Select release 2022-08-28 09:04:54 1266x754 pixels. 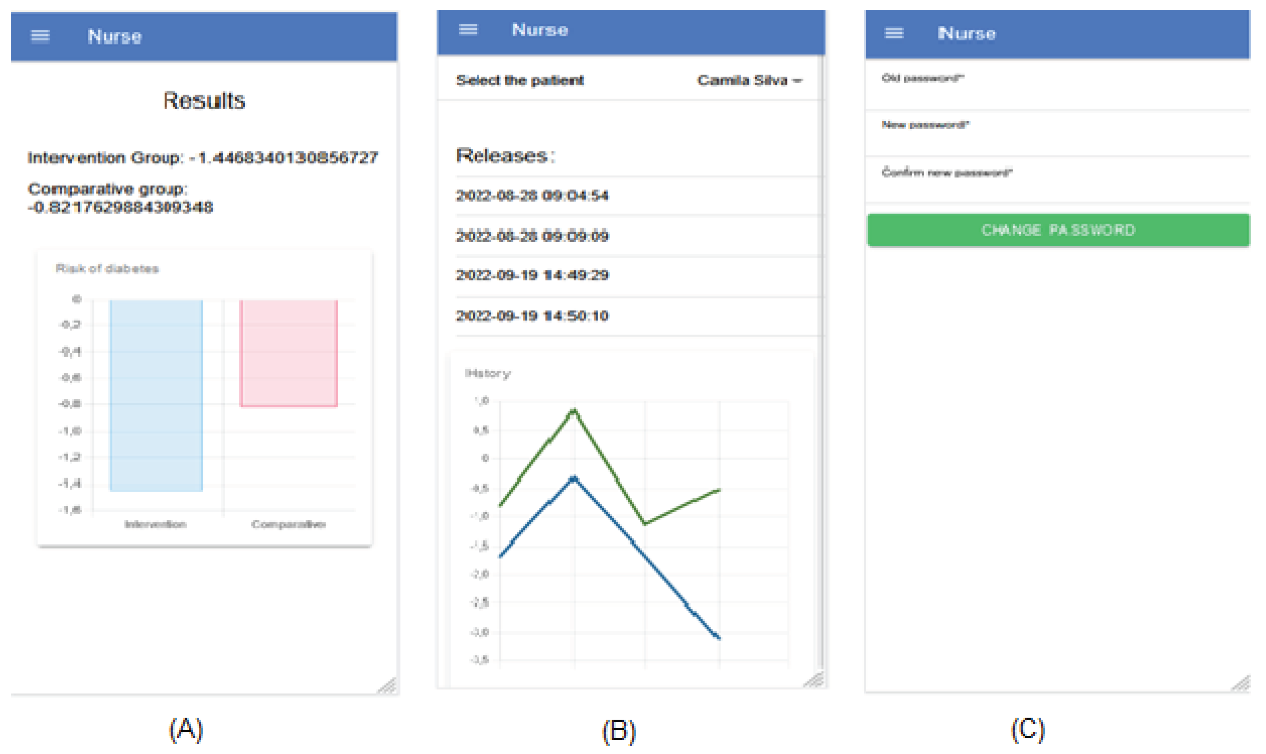(x=532, y=196)
